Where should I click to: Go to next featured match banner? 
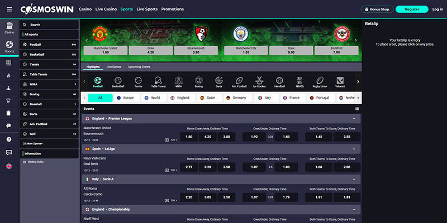point(355,40)
